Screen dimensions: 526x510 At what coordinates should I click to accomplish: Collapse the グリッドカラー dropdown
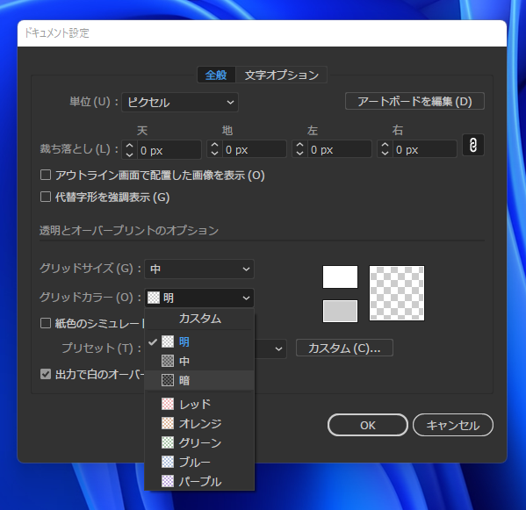199,298
